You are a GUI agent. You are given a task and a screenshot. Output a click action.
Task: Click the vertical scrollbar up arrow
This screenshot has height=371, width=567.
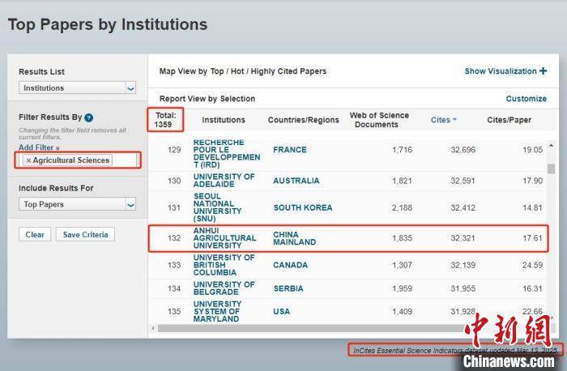[551, 145]
